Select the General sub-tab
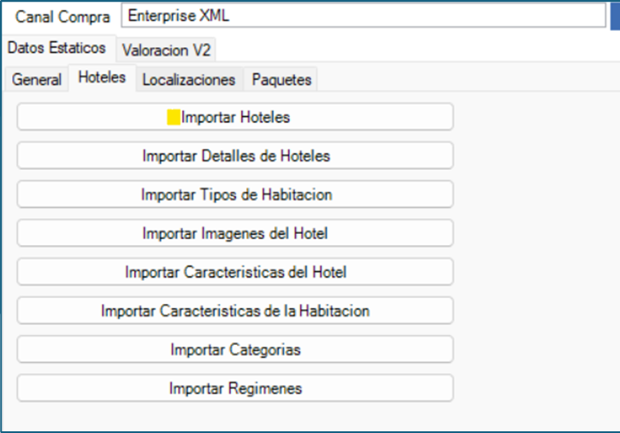 tap(37, 79)
